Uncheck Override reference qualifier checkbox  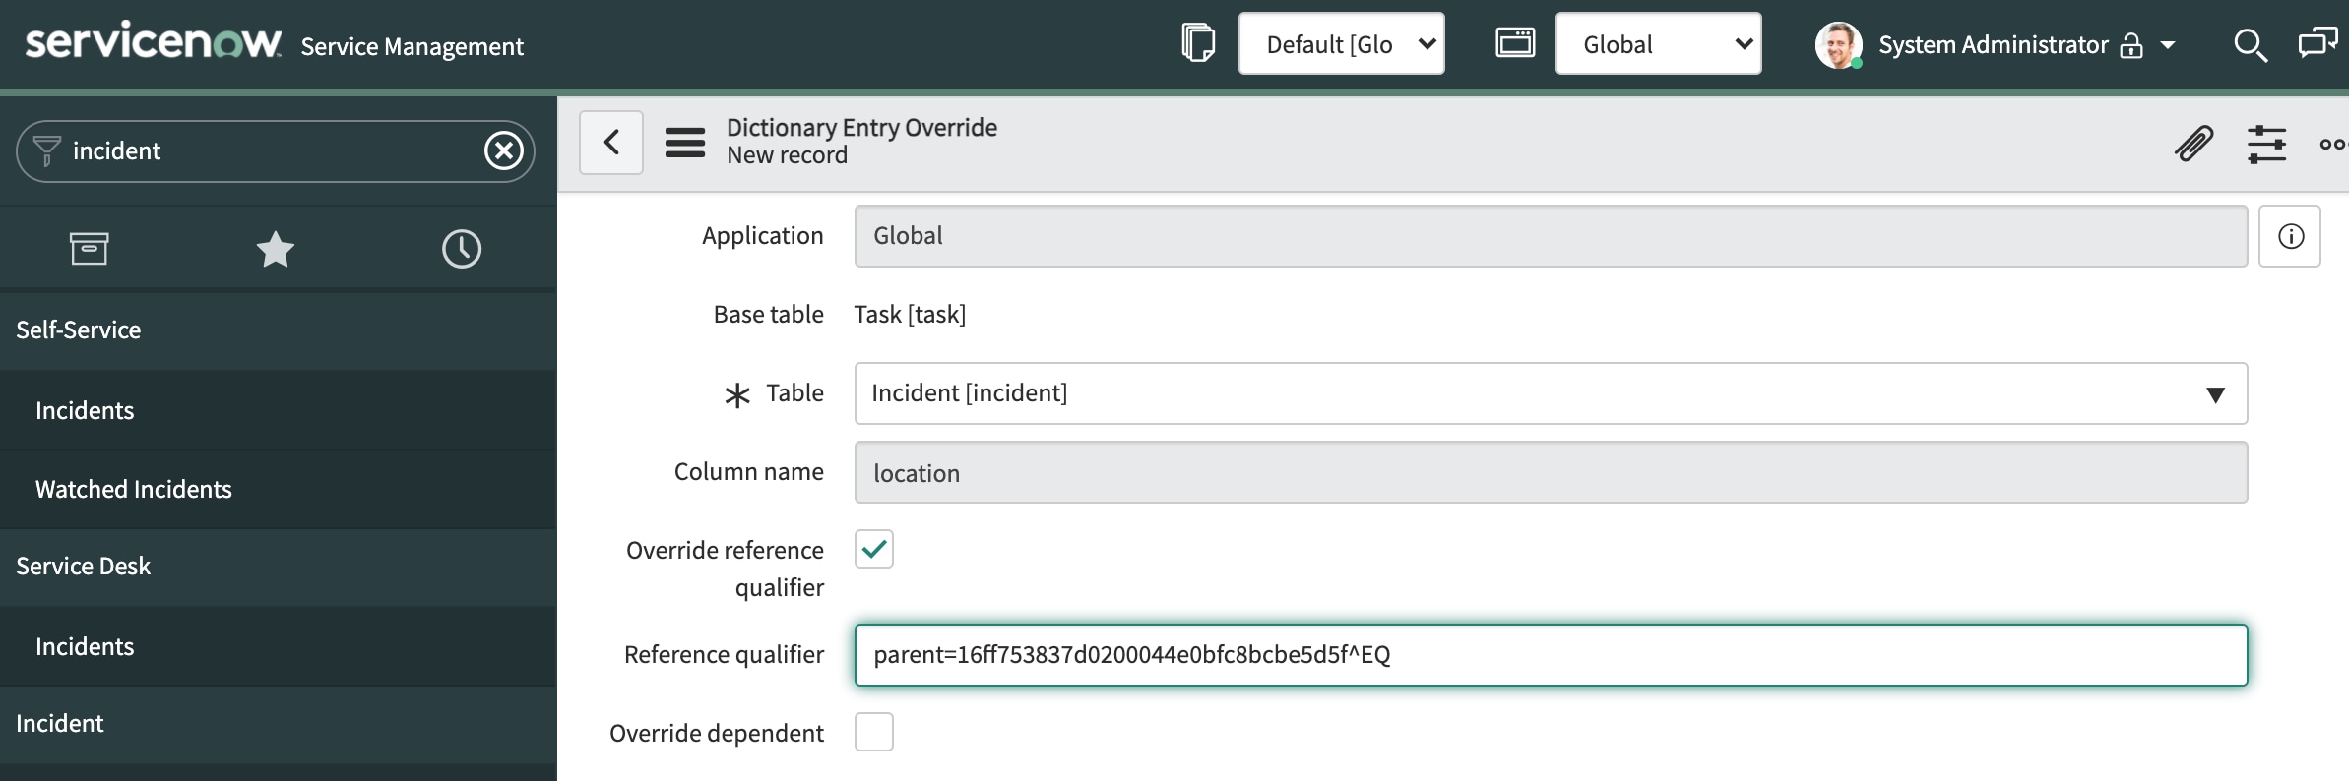tap(874, 549)
